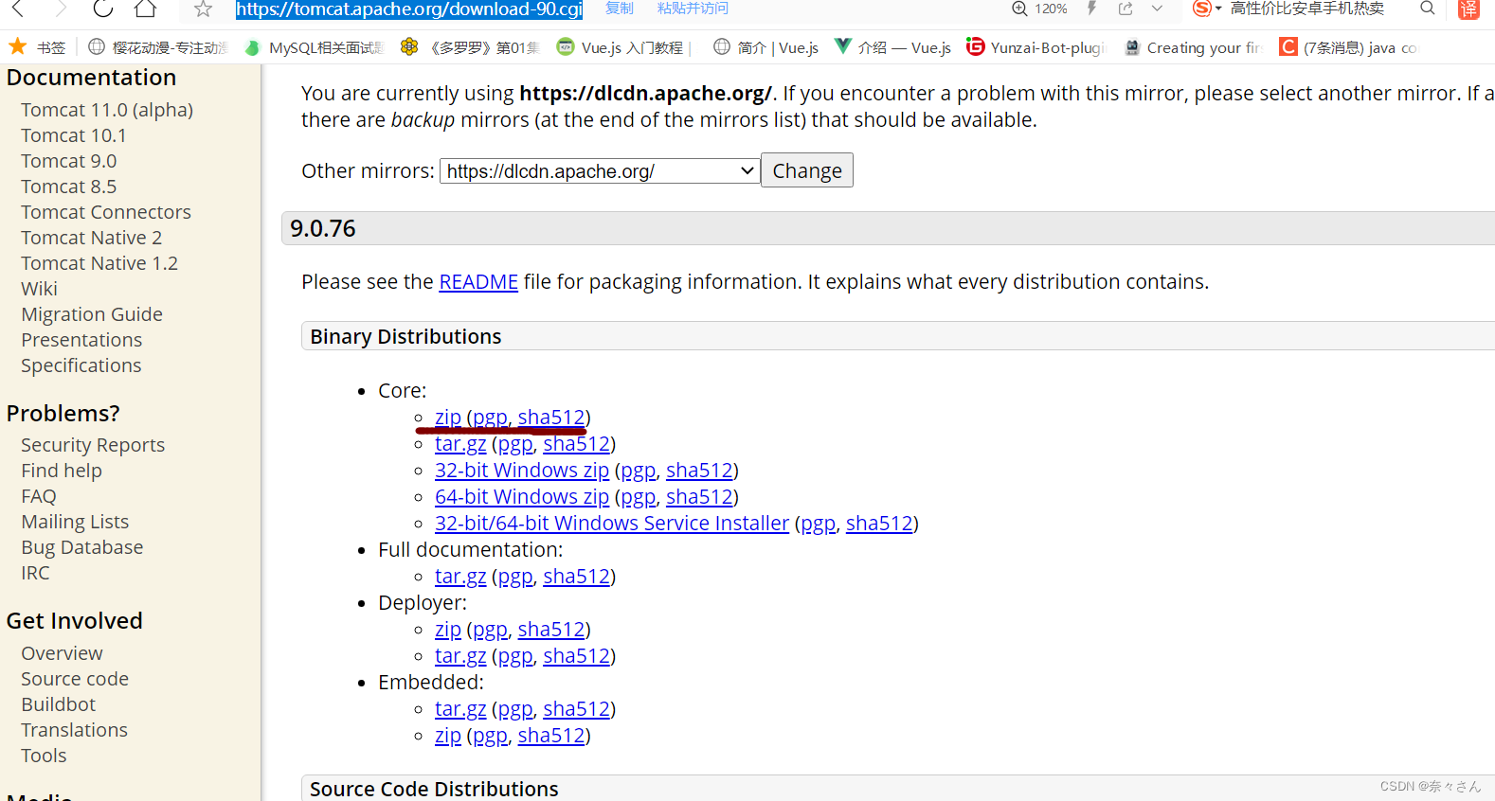
Task: Open the 120% zoom magnifier control
Action: (x=1039, y=9)
